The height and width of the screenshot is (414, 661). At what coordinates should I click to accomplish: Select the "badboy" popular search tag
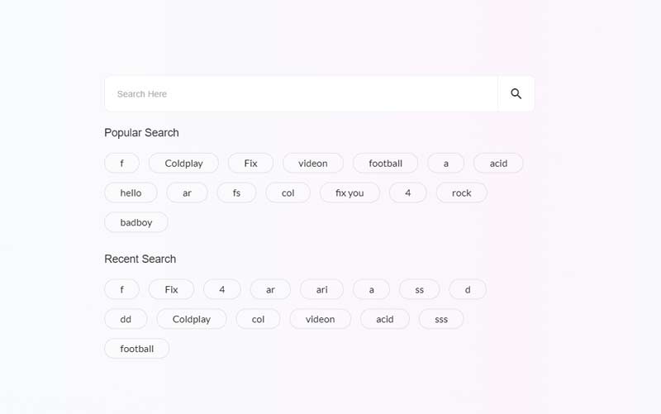(136, 222)
